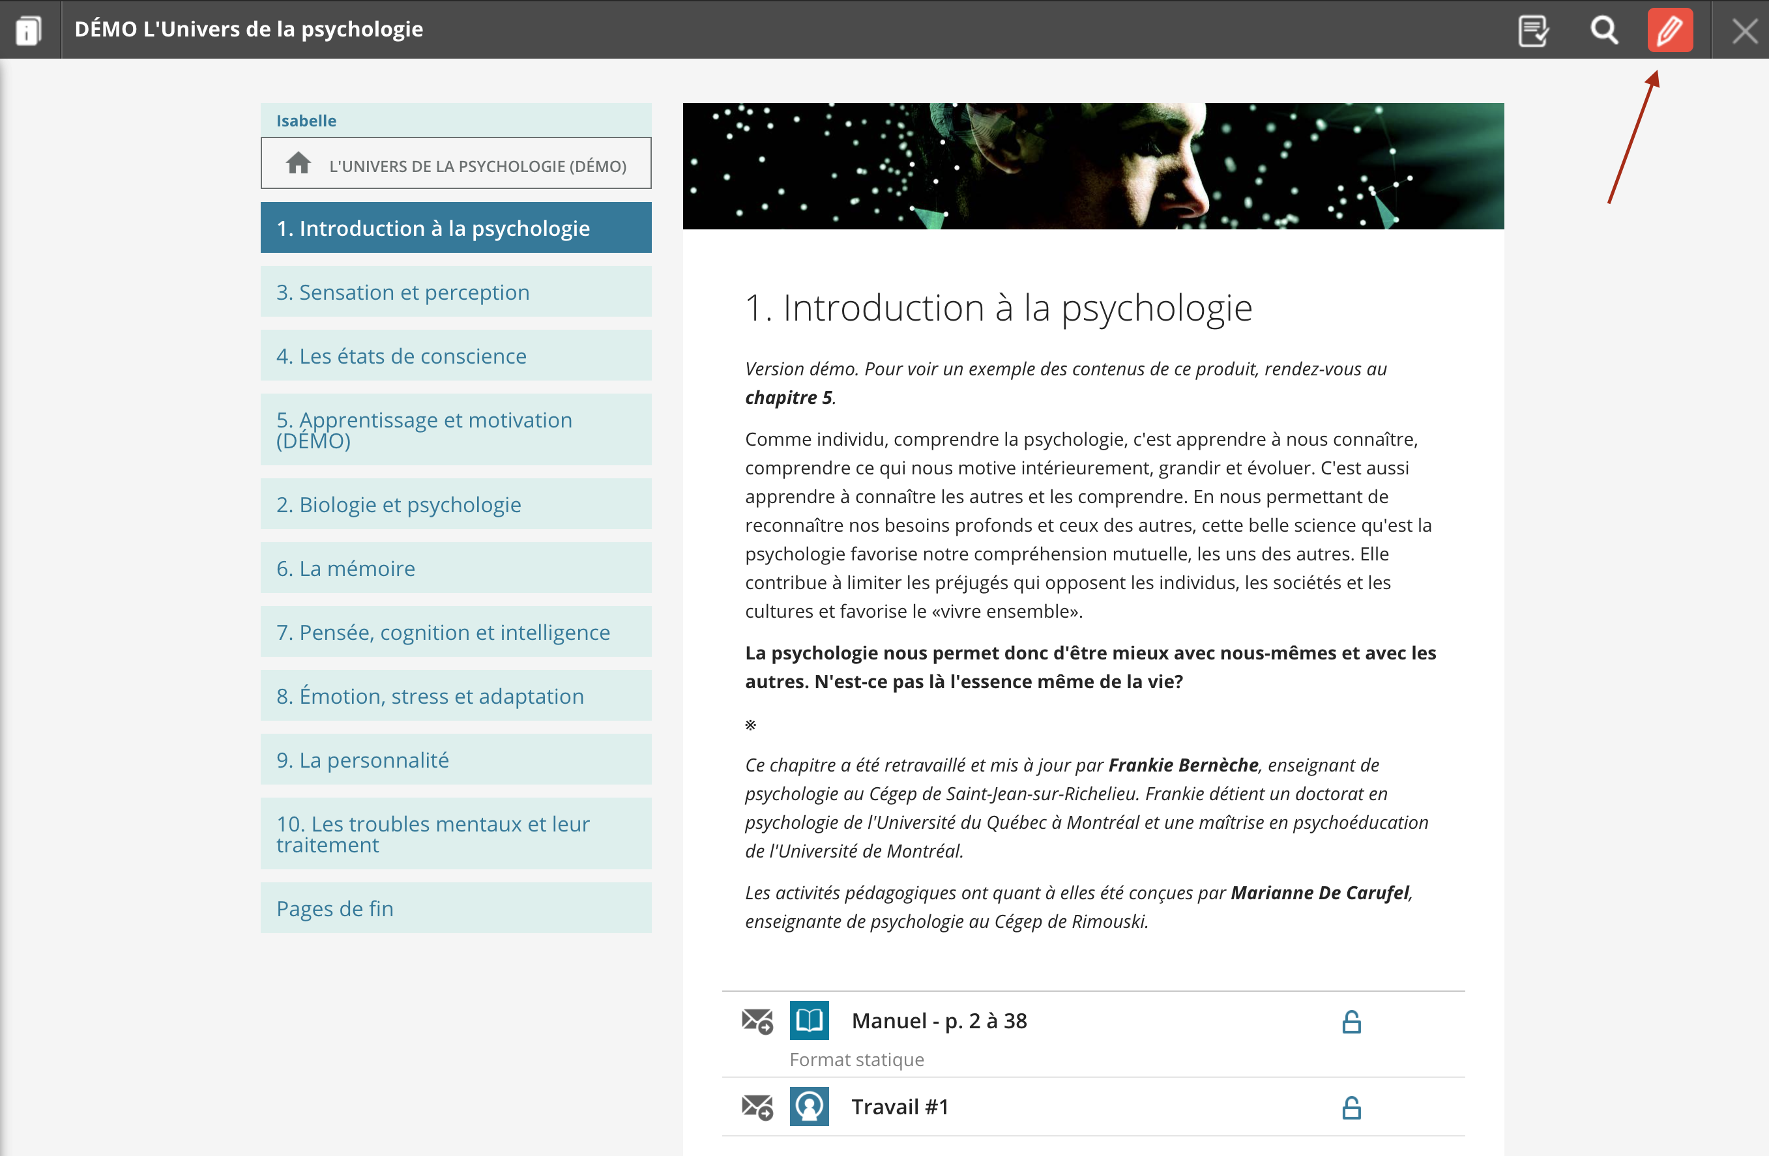1769x1156 pixels.
Task: Open 10. Les troubles mentaux et leur traitement
Action: (456, 833)
